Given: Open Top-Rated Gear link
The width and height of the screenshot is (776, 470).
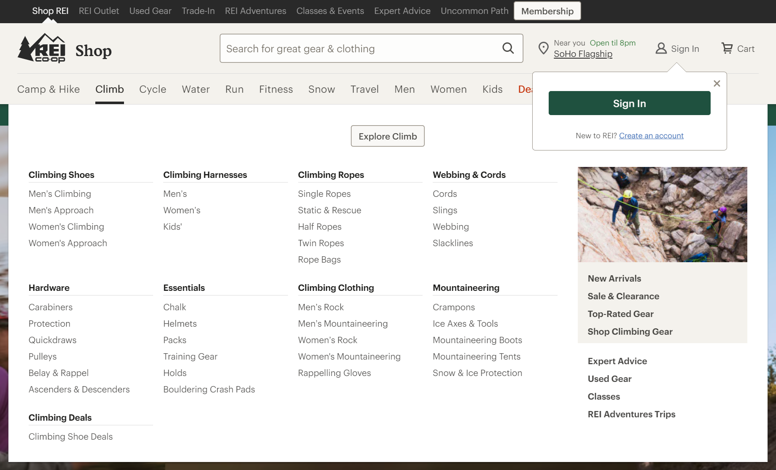Looking at the screenshot, I should (x=621, y=314).
